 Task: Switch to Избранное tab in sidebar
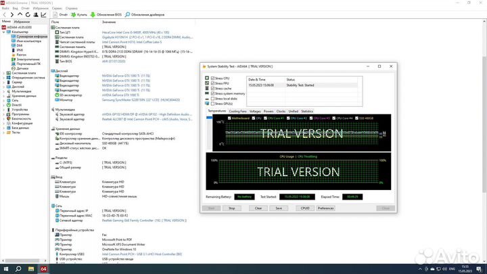point(22,22)
